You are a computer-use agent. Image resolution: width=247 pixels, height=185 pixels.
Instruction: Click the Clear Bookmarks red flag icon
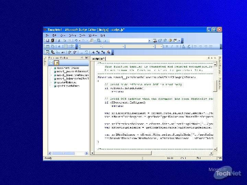tap(108, 52)
